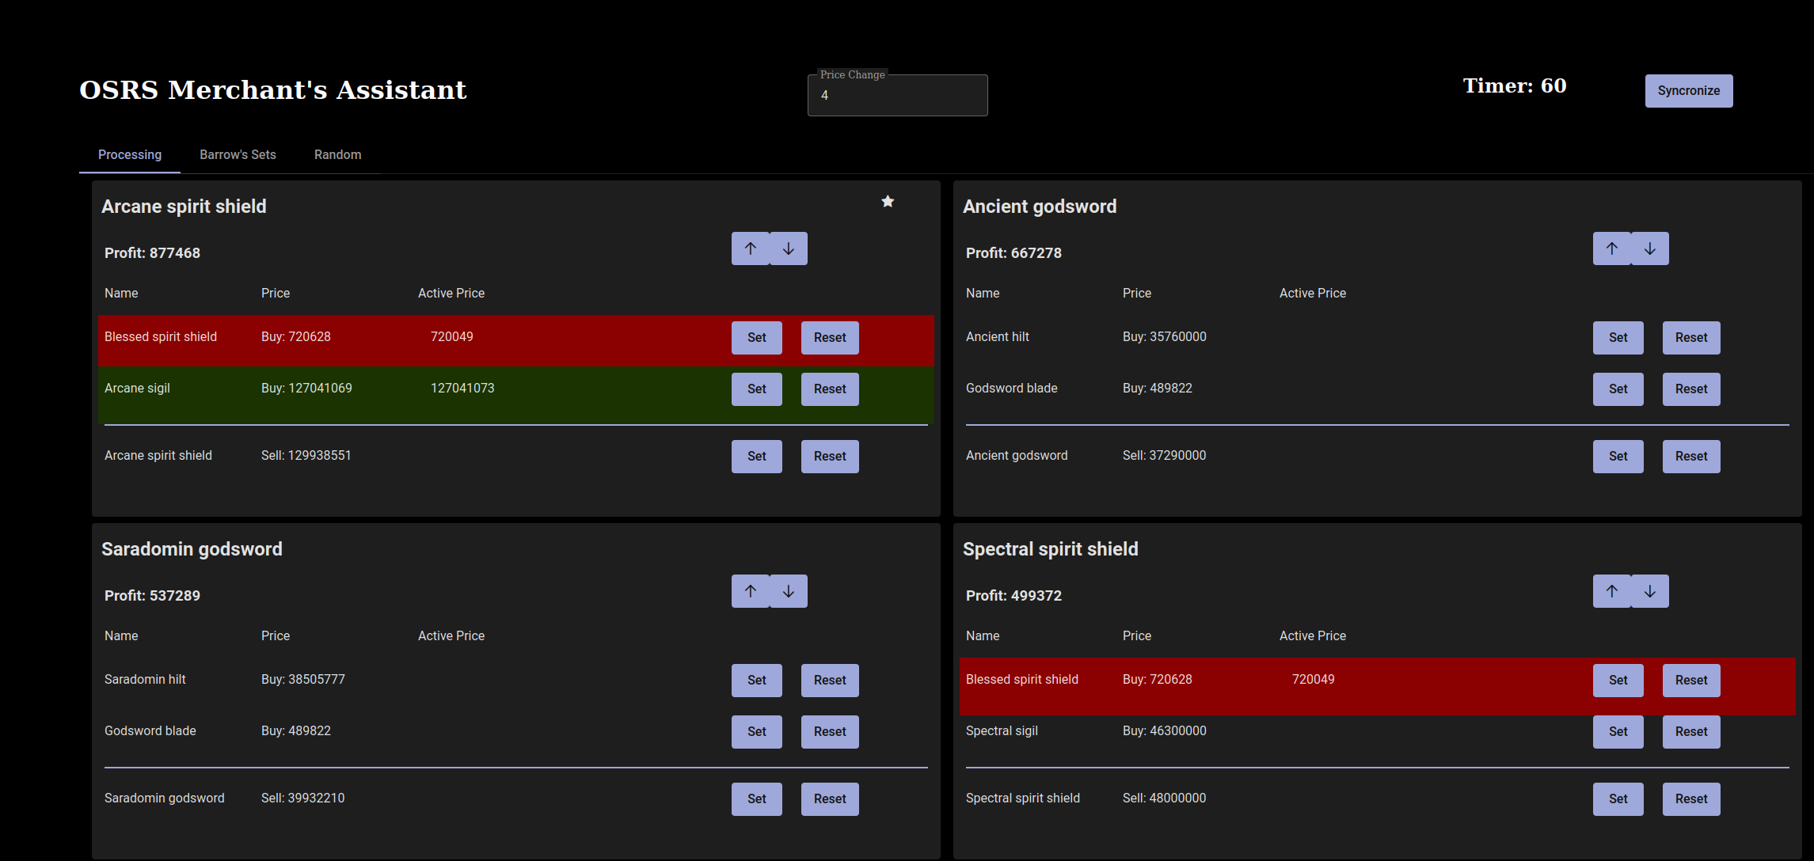Click the down arrow on Saradomin godsword card
The image size is (1814, 861).
(789, 591)
